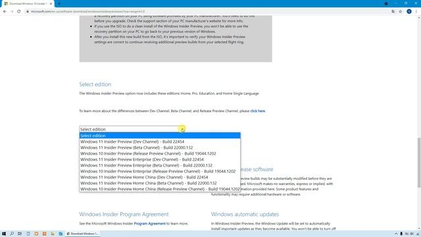Choose Windows 11 Insider Preview Home China (Dev Channel)
Screen dimensions: 421x237
click(x=160, y=177)
